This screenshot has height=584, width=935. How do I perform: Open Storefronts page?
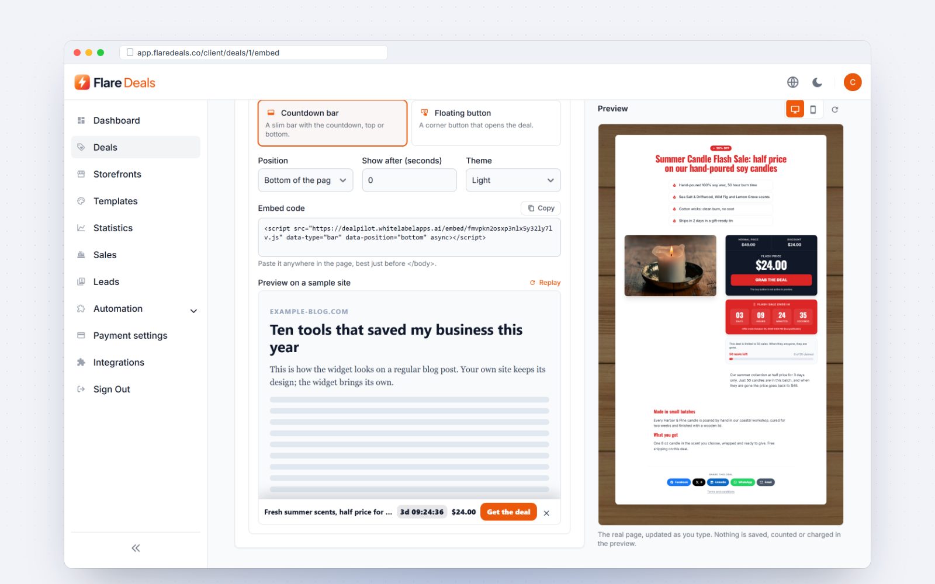136,174
